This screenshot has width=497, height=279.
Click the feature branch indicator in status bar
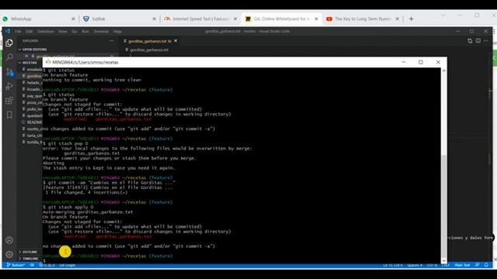[16, 265]
